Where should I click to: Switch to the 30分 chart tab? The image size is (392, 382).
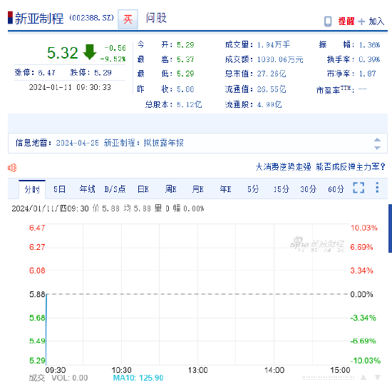(308, 189)
